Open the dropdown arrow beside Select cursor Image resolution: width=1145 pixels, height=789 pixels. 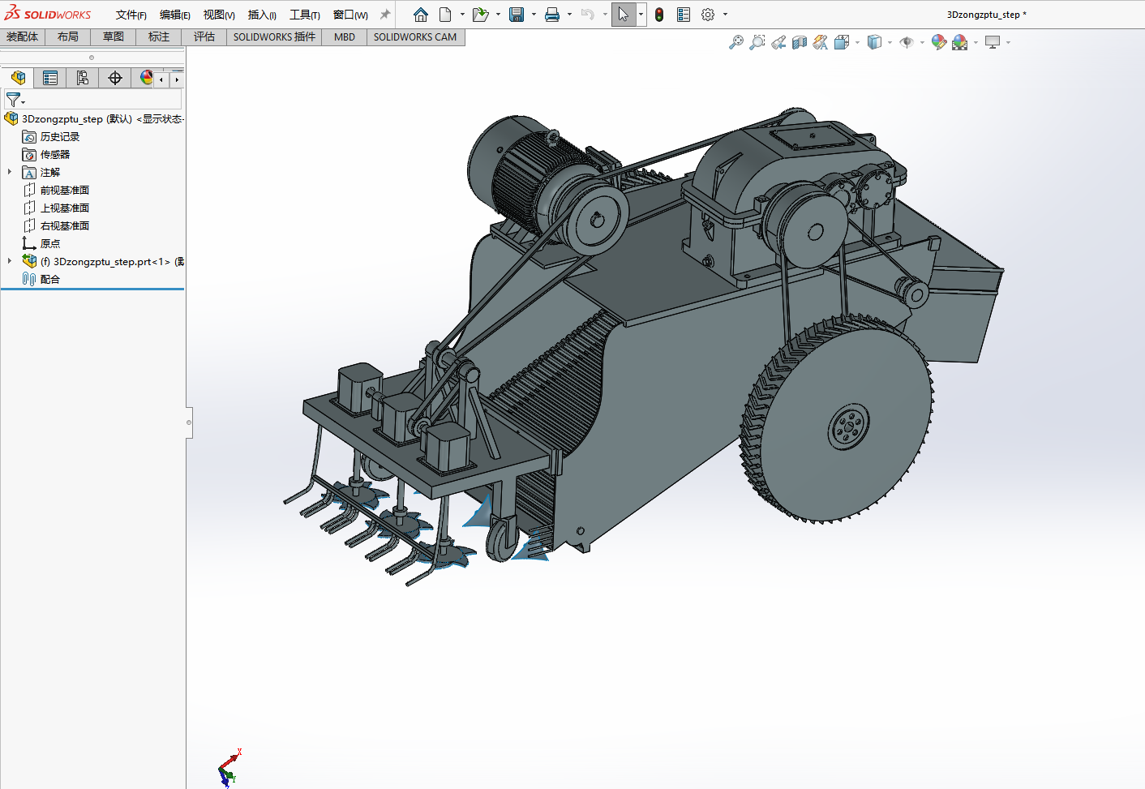(641, 15)
